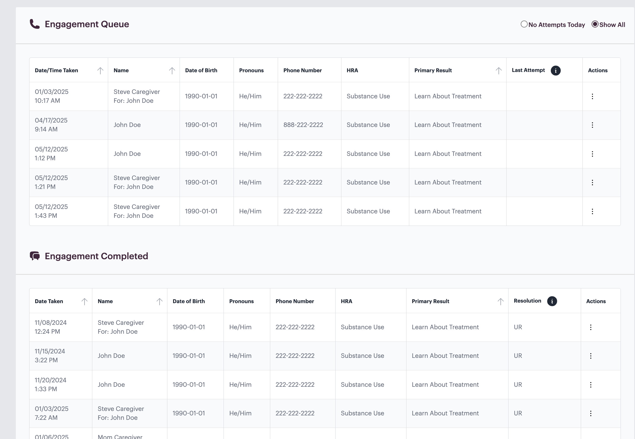The width and height of the screenshot is (635, 439).
Task: Sort queue by Date/Time Taken arrow
Action: pos(100,71)
